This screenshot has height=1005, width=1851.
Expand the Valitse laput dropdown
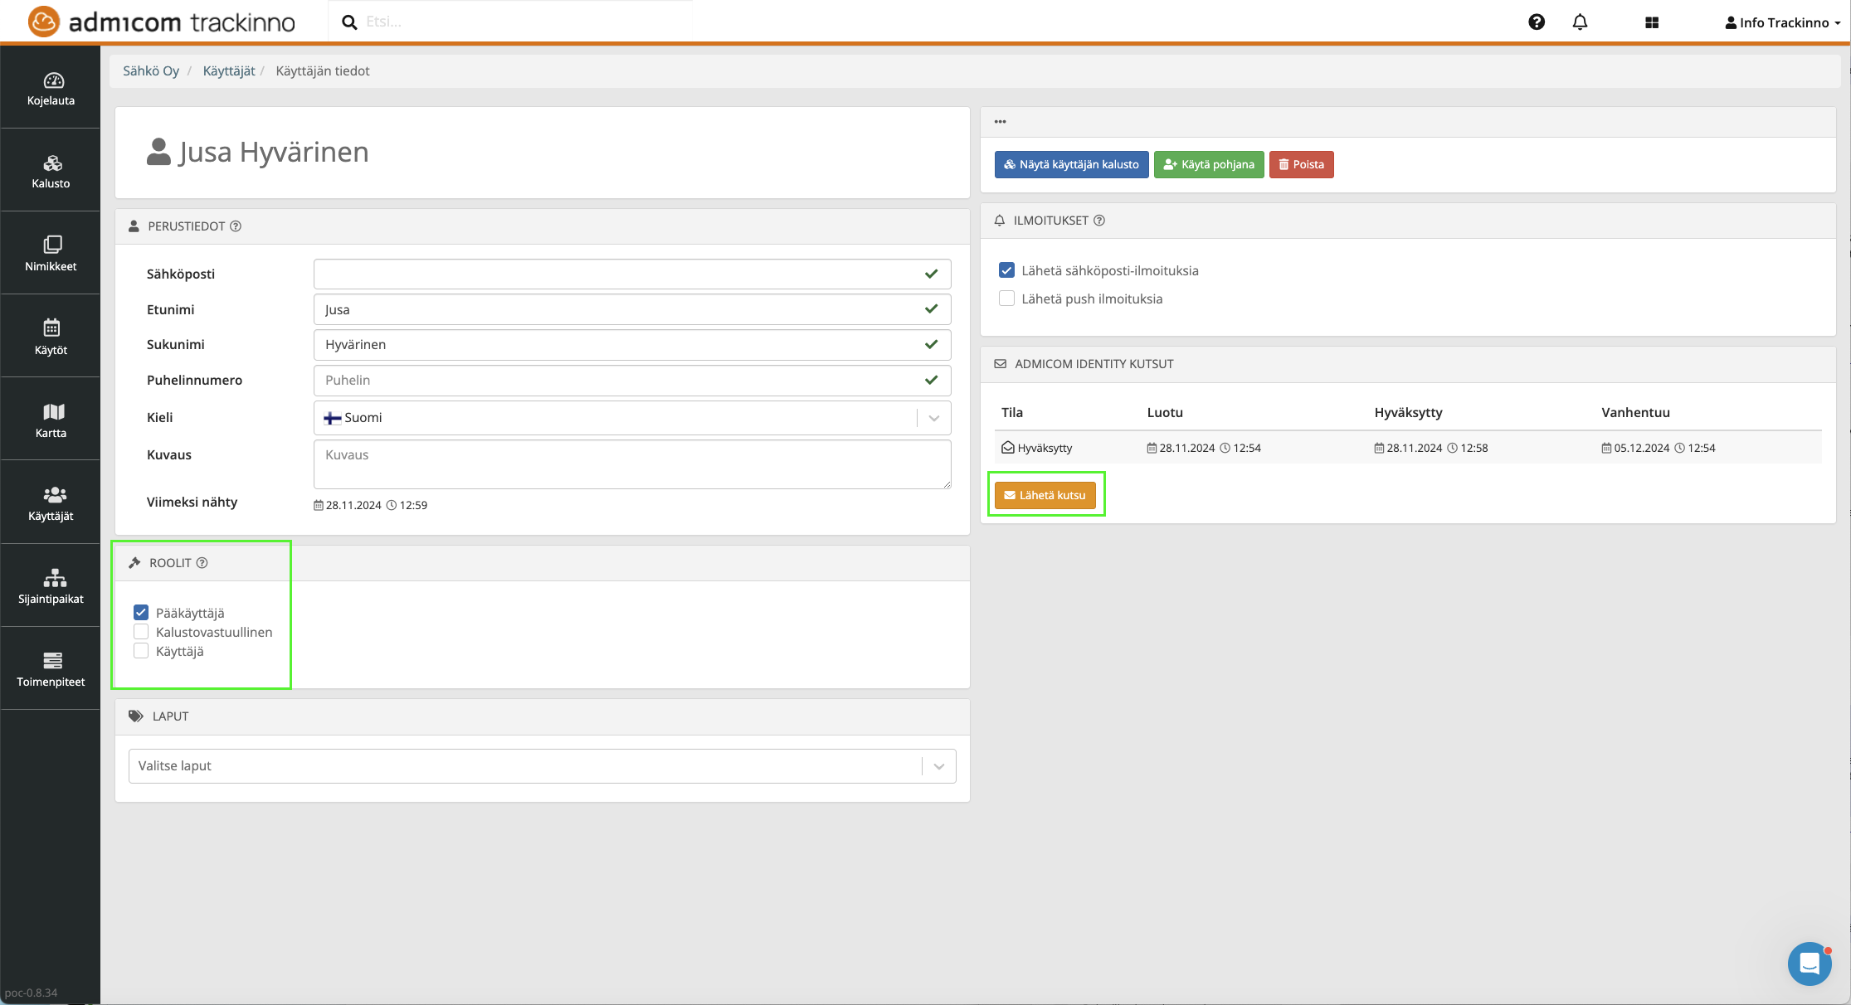543,766
